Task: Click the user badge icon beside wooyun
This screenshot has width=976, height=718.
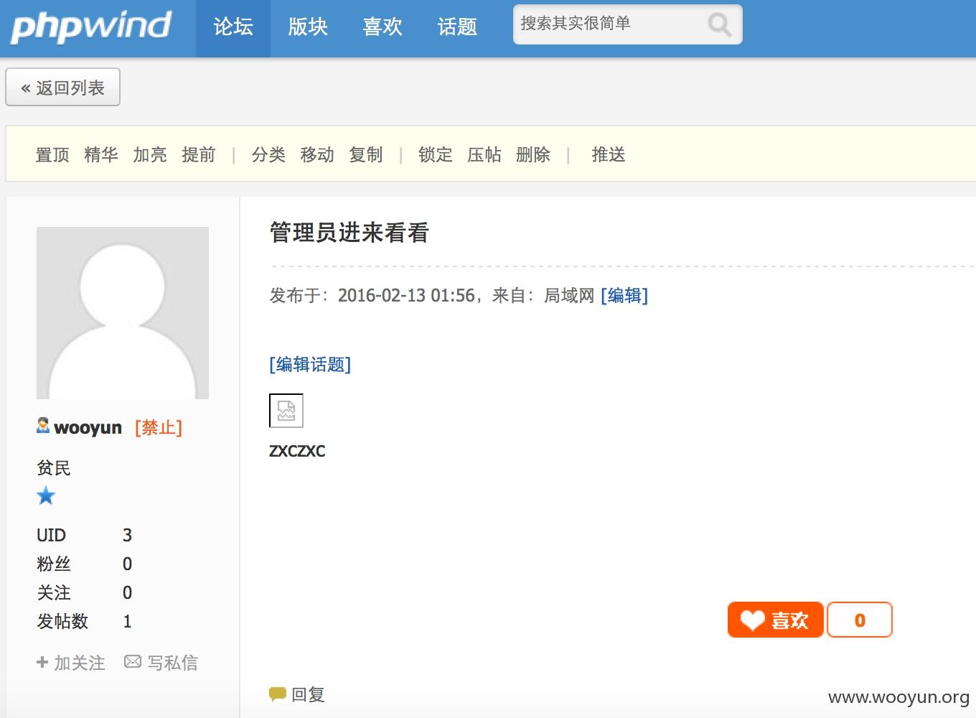Action: [x=43, y=426]
